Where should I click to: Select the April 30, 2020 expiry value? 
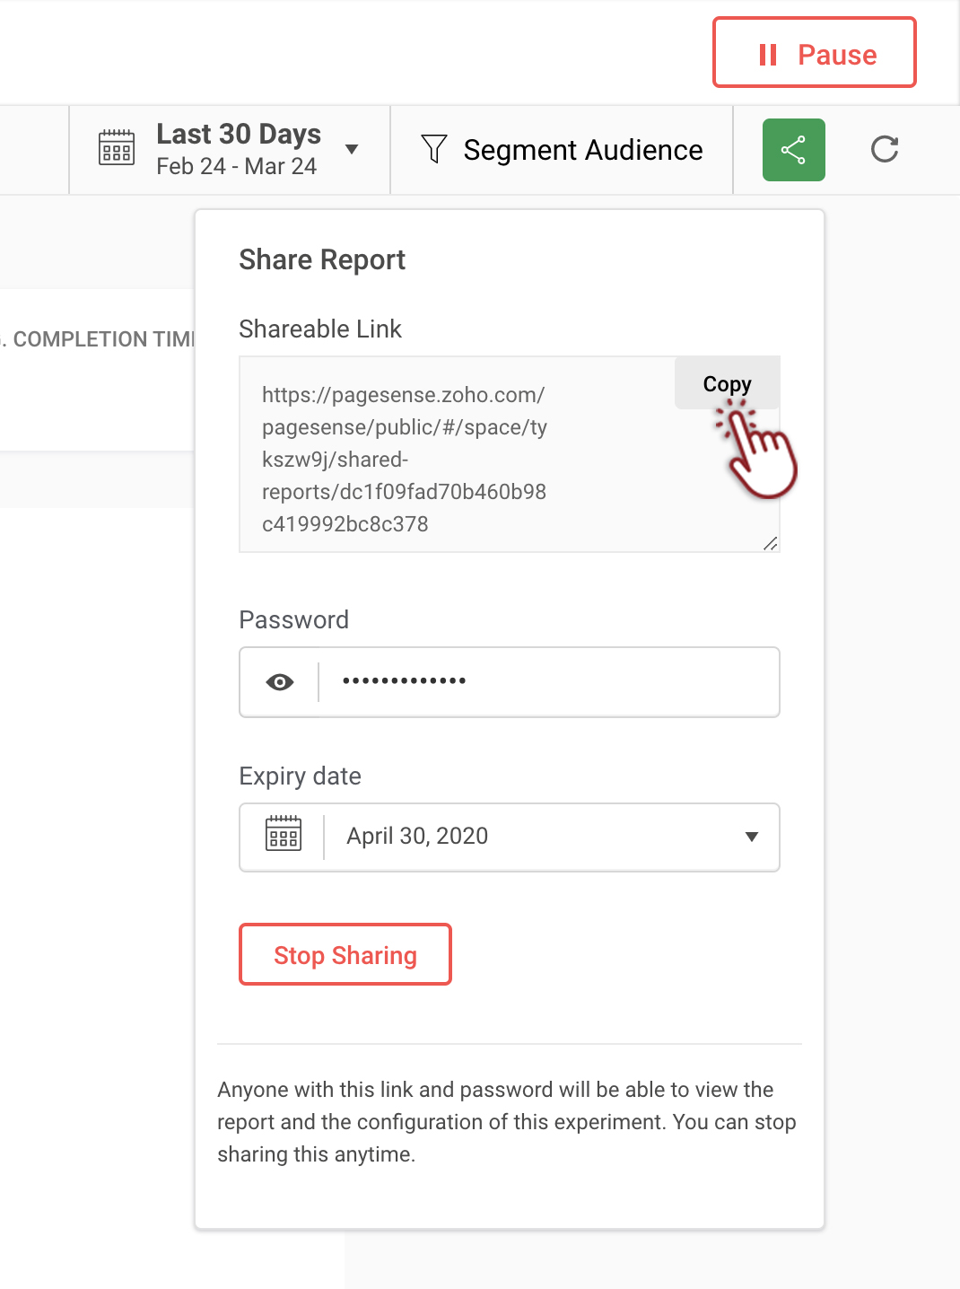click(417, 837)
